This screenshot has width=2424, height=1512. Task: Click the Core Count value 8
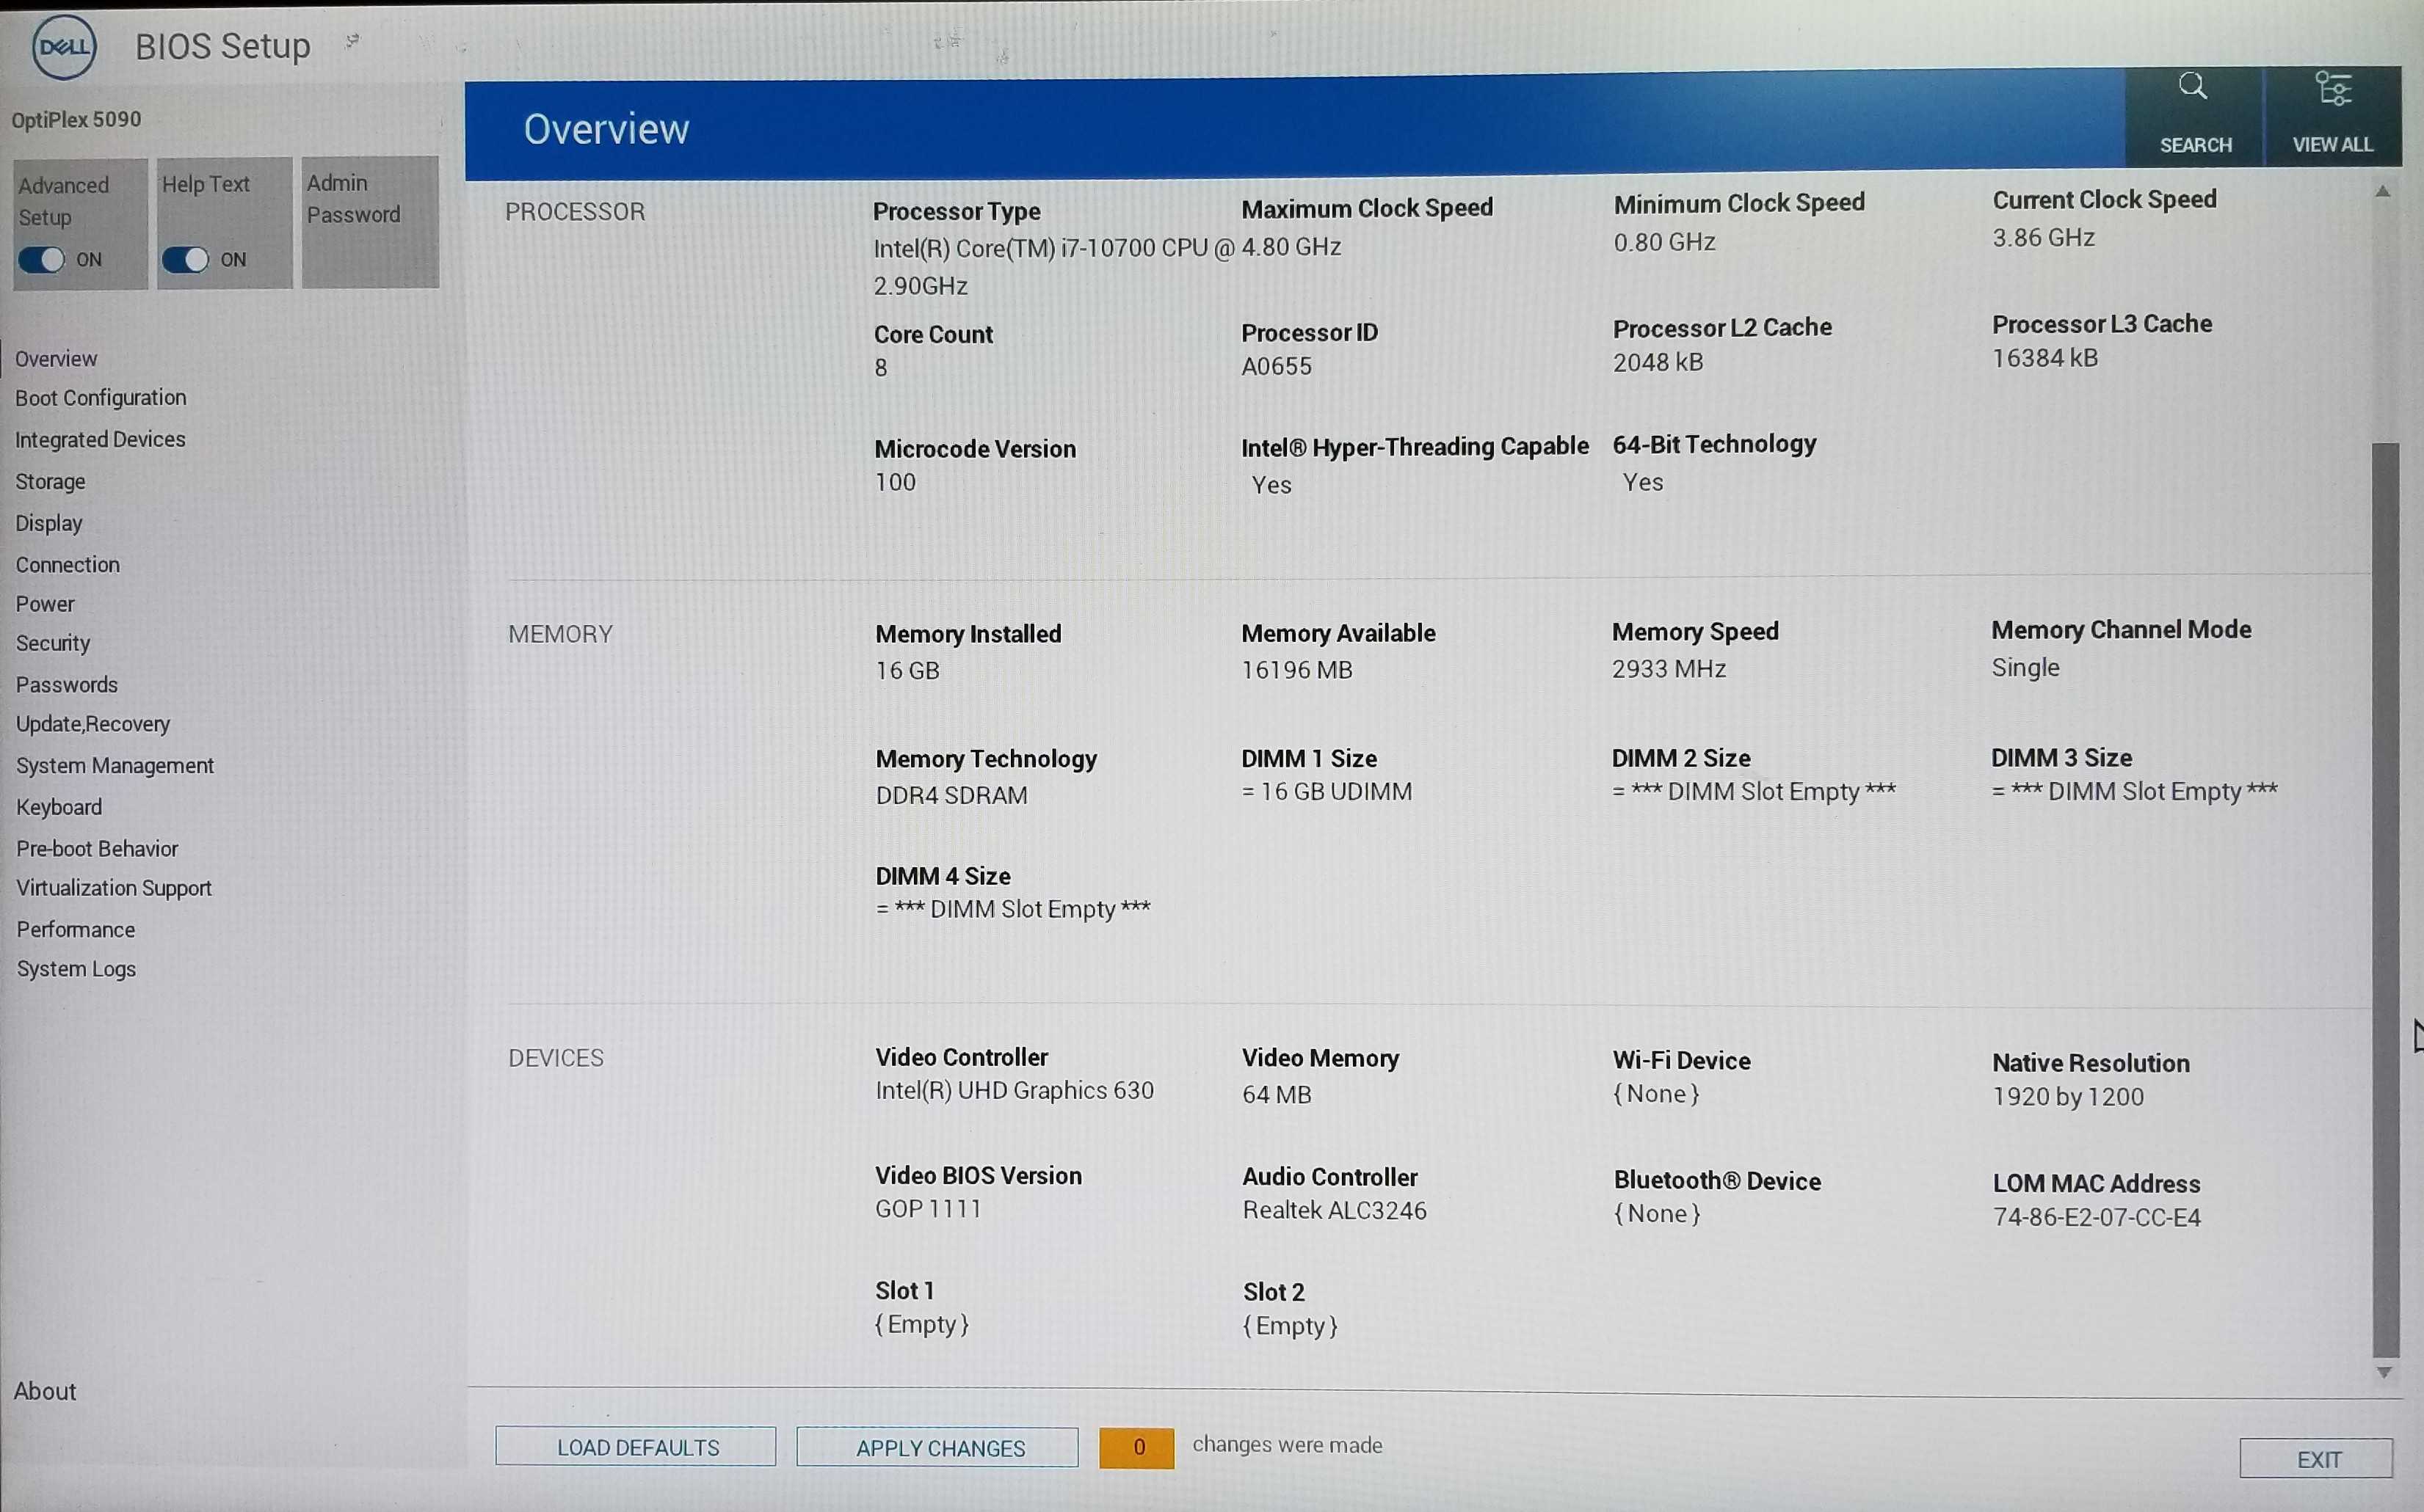[x=880, y=367]
